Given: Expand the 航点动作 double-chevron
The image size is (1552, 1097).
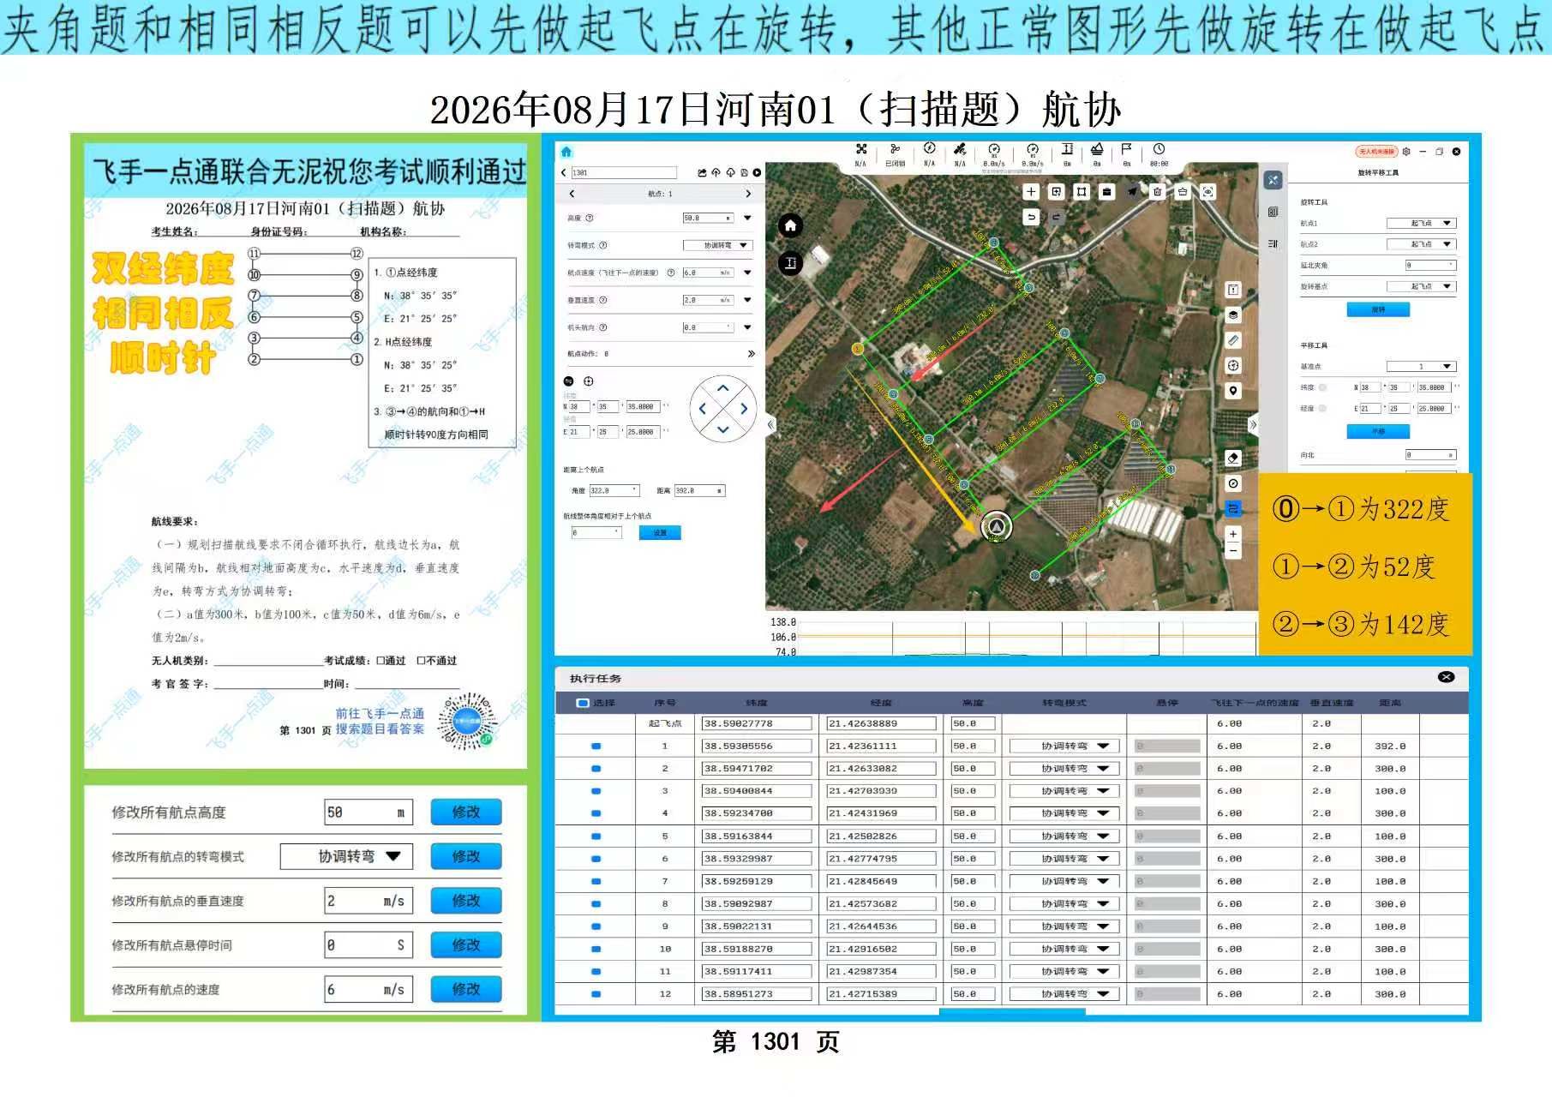Looking at the screenshot, I should click(751, 353).
